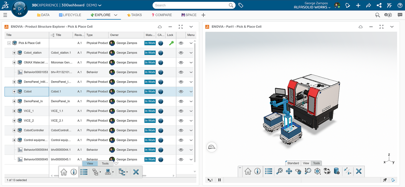Select the Zoom magnifier with vertical arrow

pyautogui.click(x=308, y=171)
